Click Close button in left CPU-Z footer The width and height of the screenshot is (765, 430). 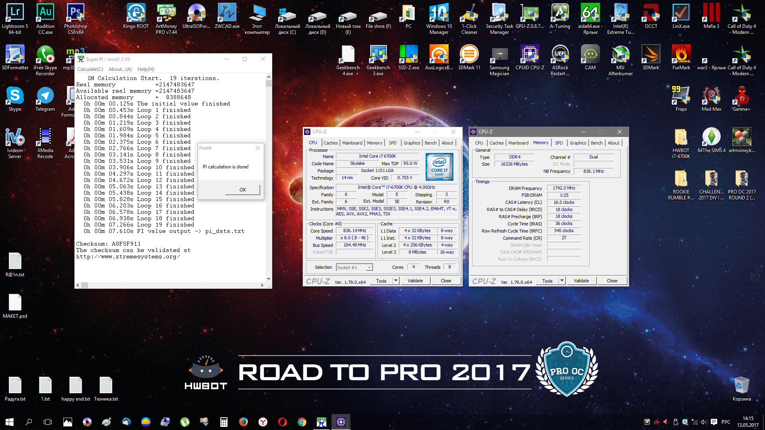tap(446, 281)
